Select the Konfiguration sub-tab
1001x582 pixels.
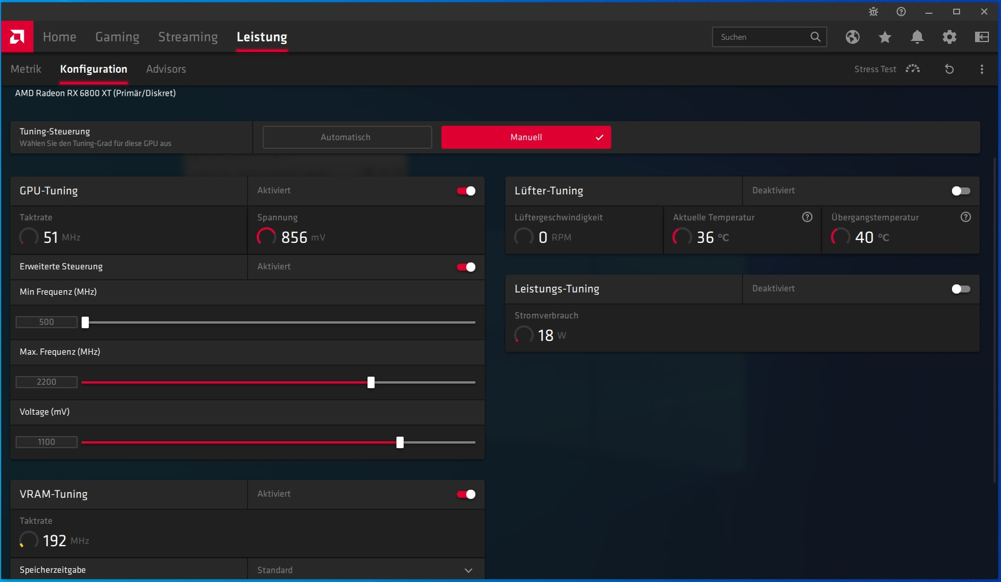pyautogui.click(x=93, y=69)
